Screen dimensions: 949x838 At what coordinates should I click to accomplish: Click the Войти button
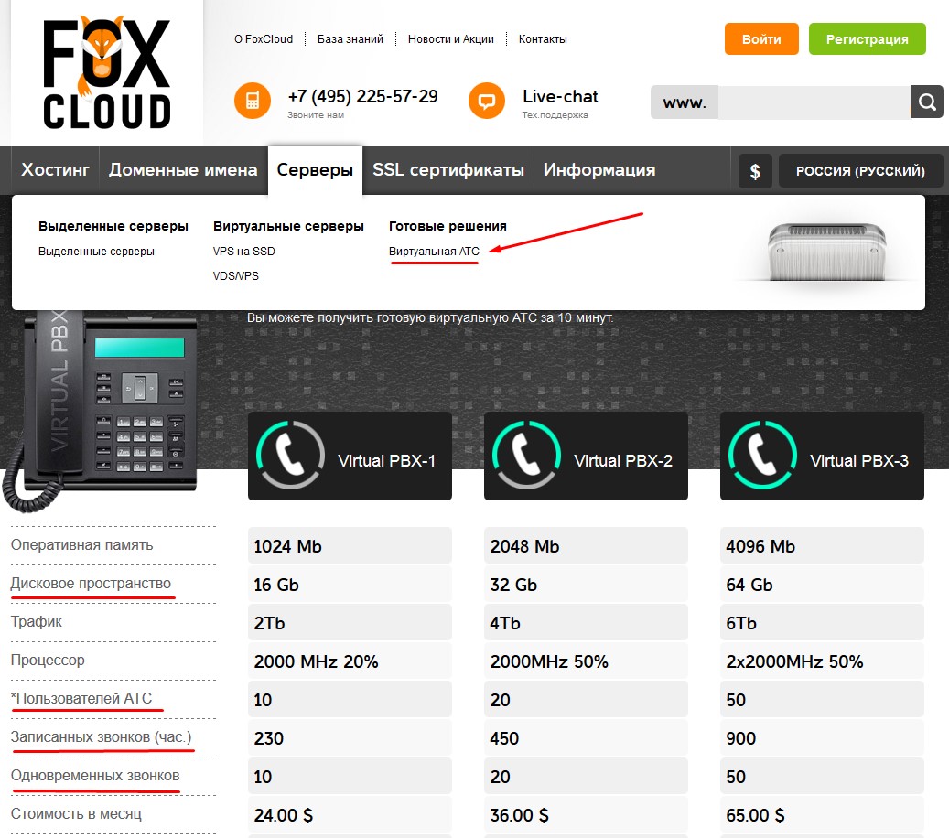(761, 39)
